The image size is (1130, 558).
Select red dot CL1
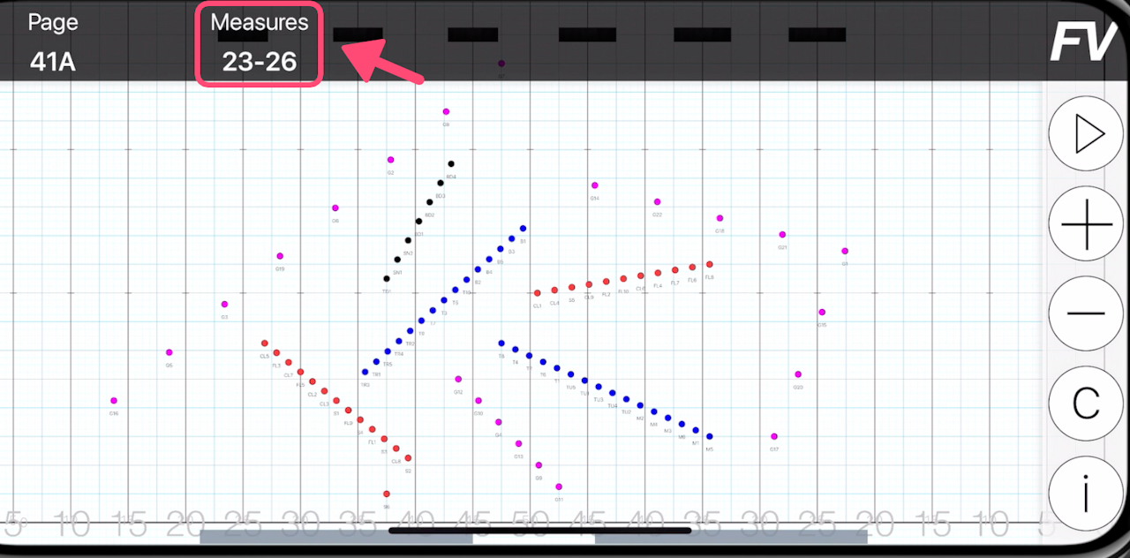[x=537, y=293]
